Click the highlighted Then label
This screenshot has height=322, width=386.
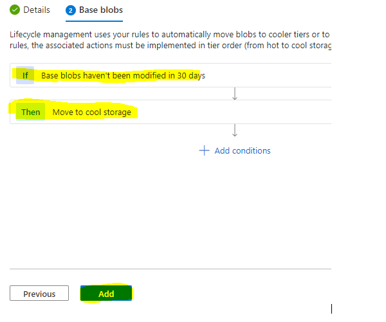[x=30, y=112]
